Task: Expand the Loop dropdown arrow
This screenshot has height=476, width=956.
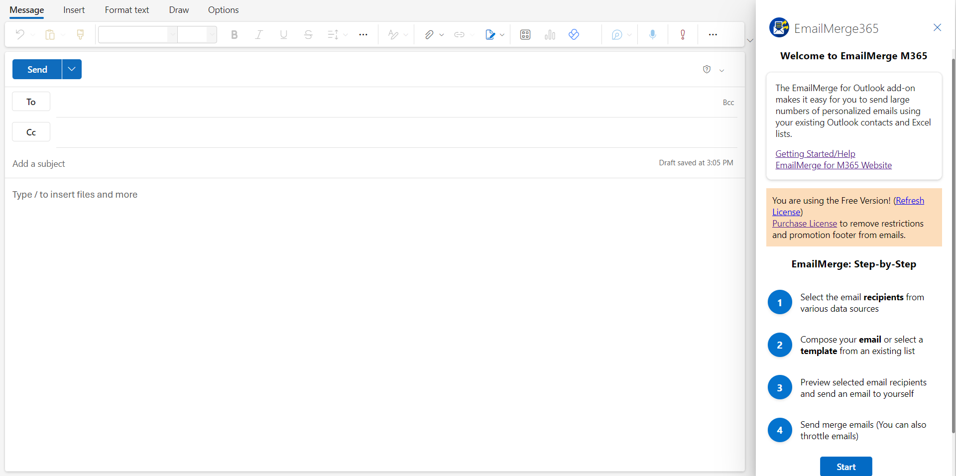Action: (x=629, y=35)
